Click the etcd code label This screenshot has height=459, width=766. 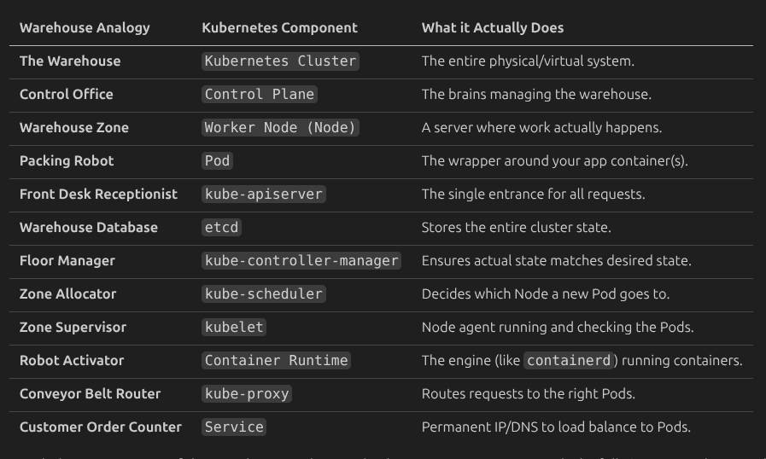point(221,228)
